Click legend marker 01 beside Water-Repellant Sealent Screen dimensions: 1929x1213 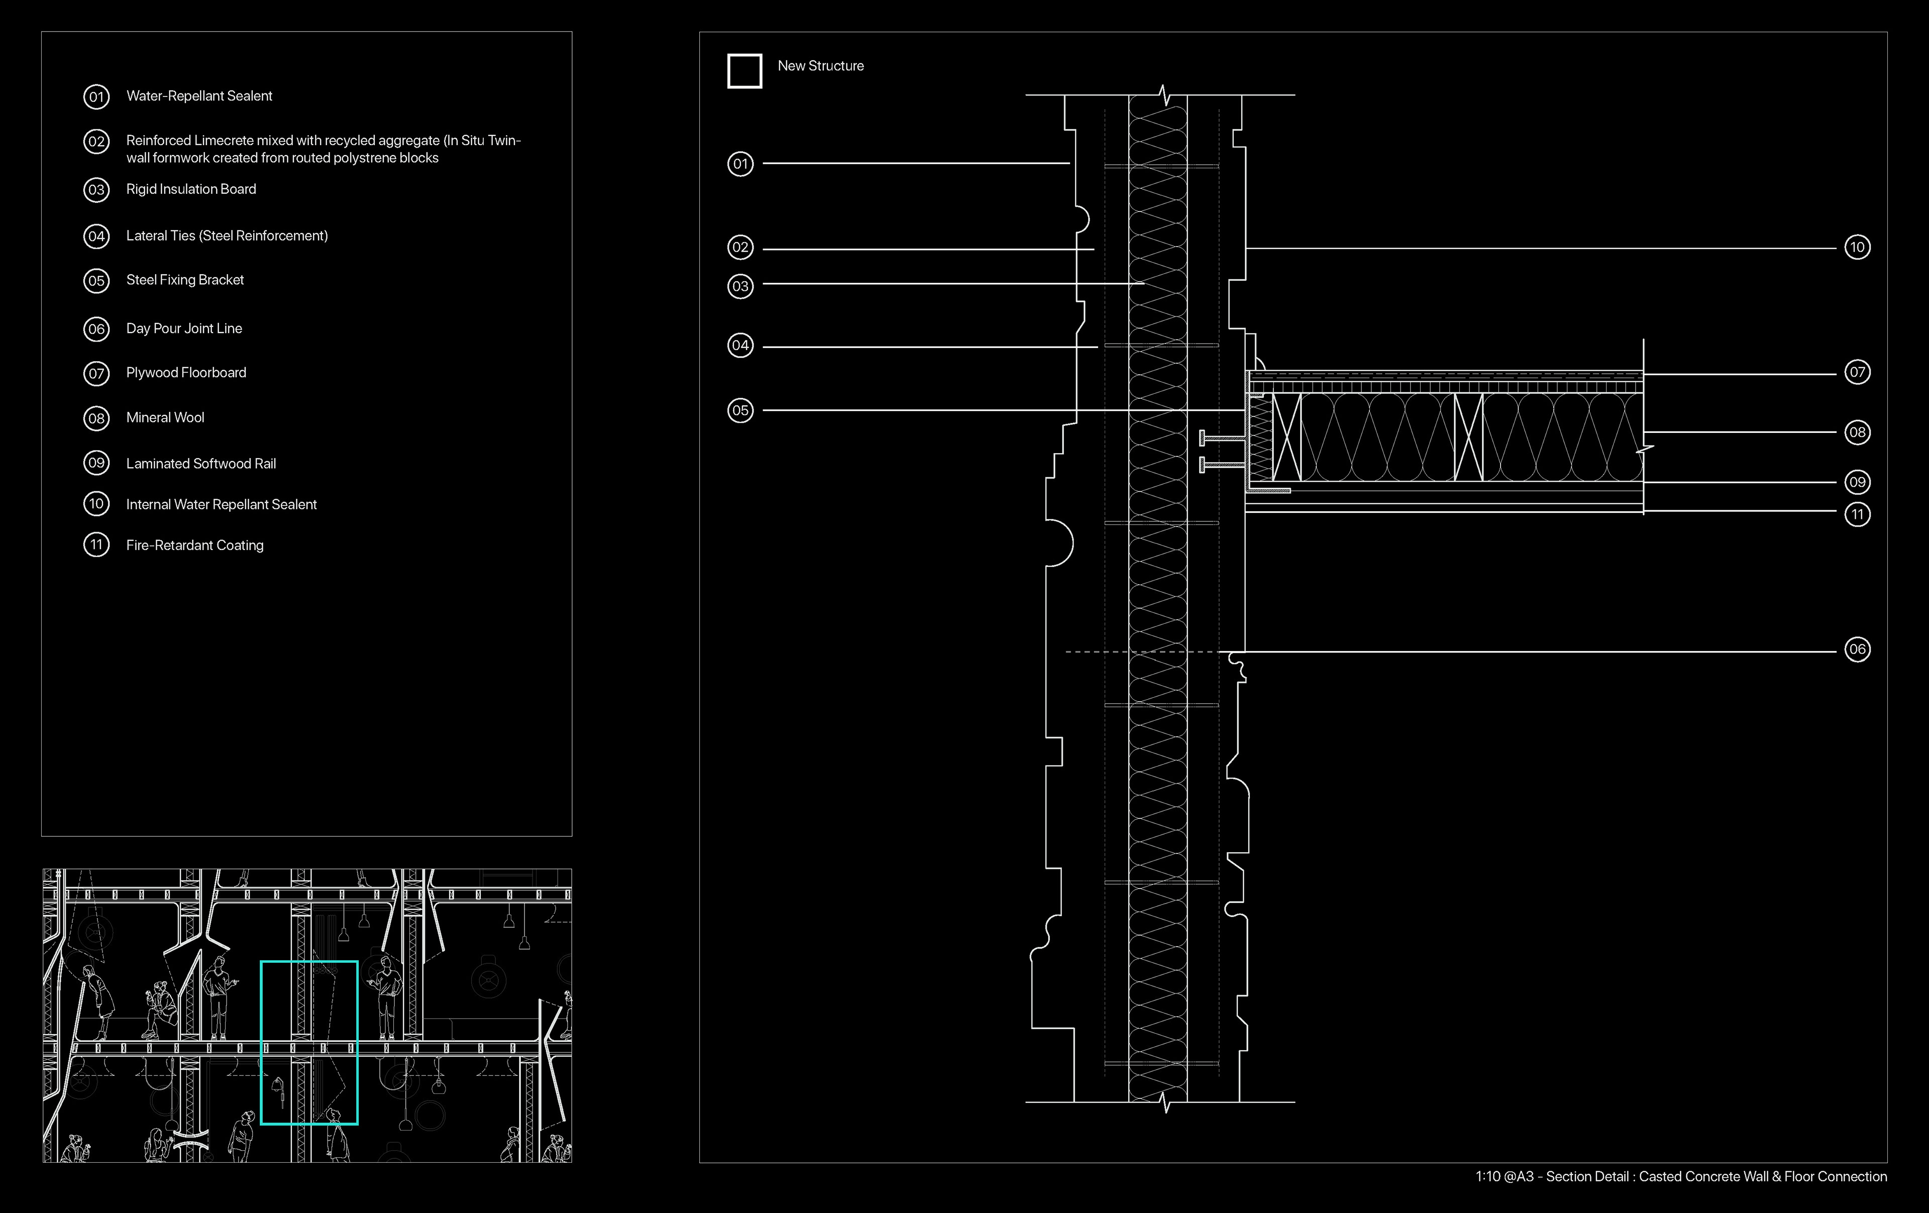[x=96, y=97]
